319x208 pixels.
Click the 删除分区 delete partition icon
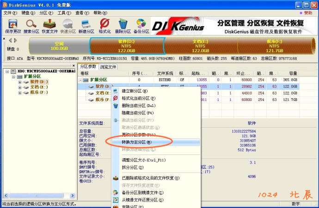coord(123,26)
